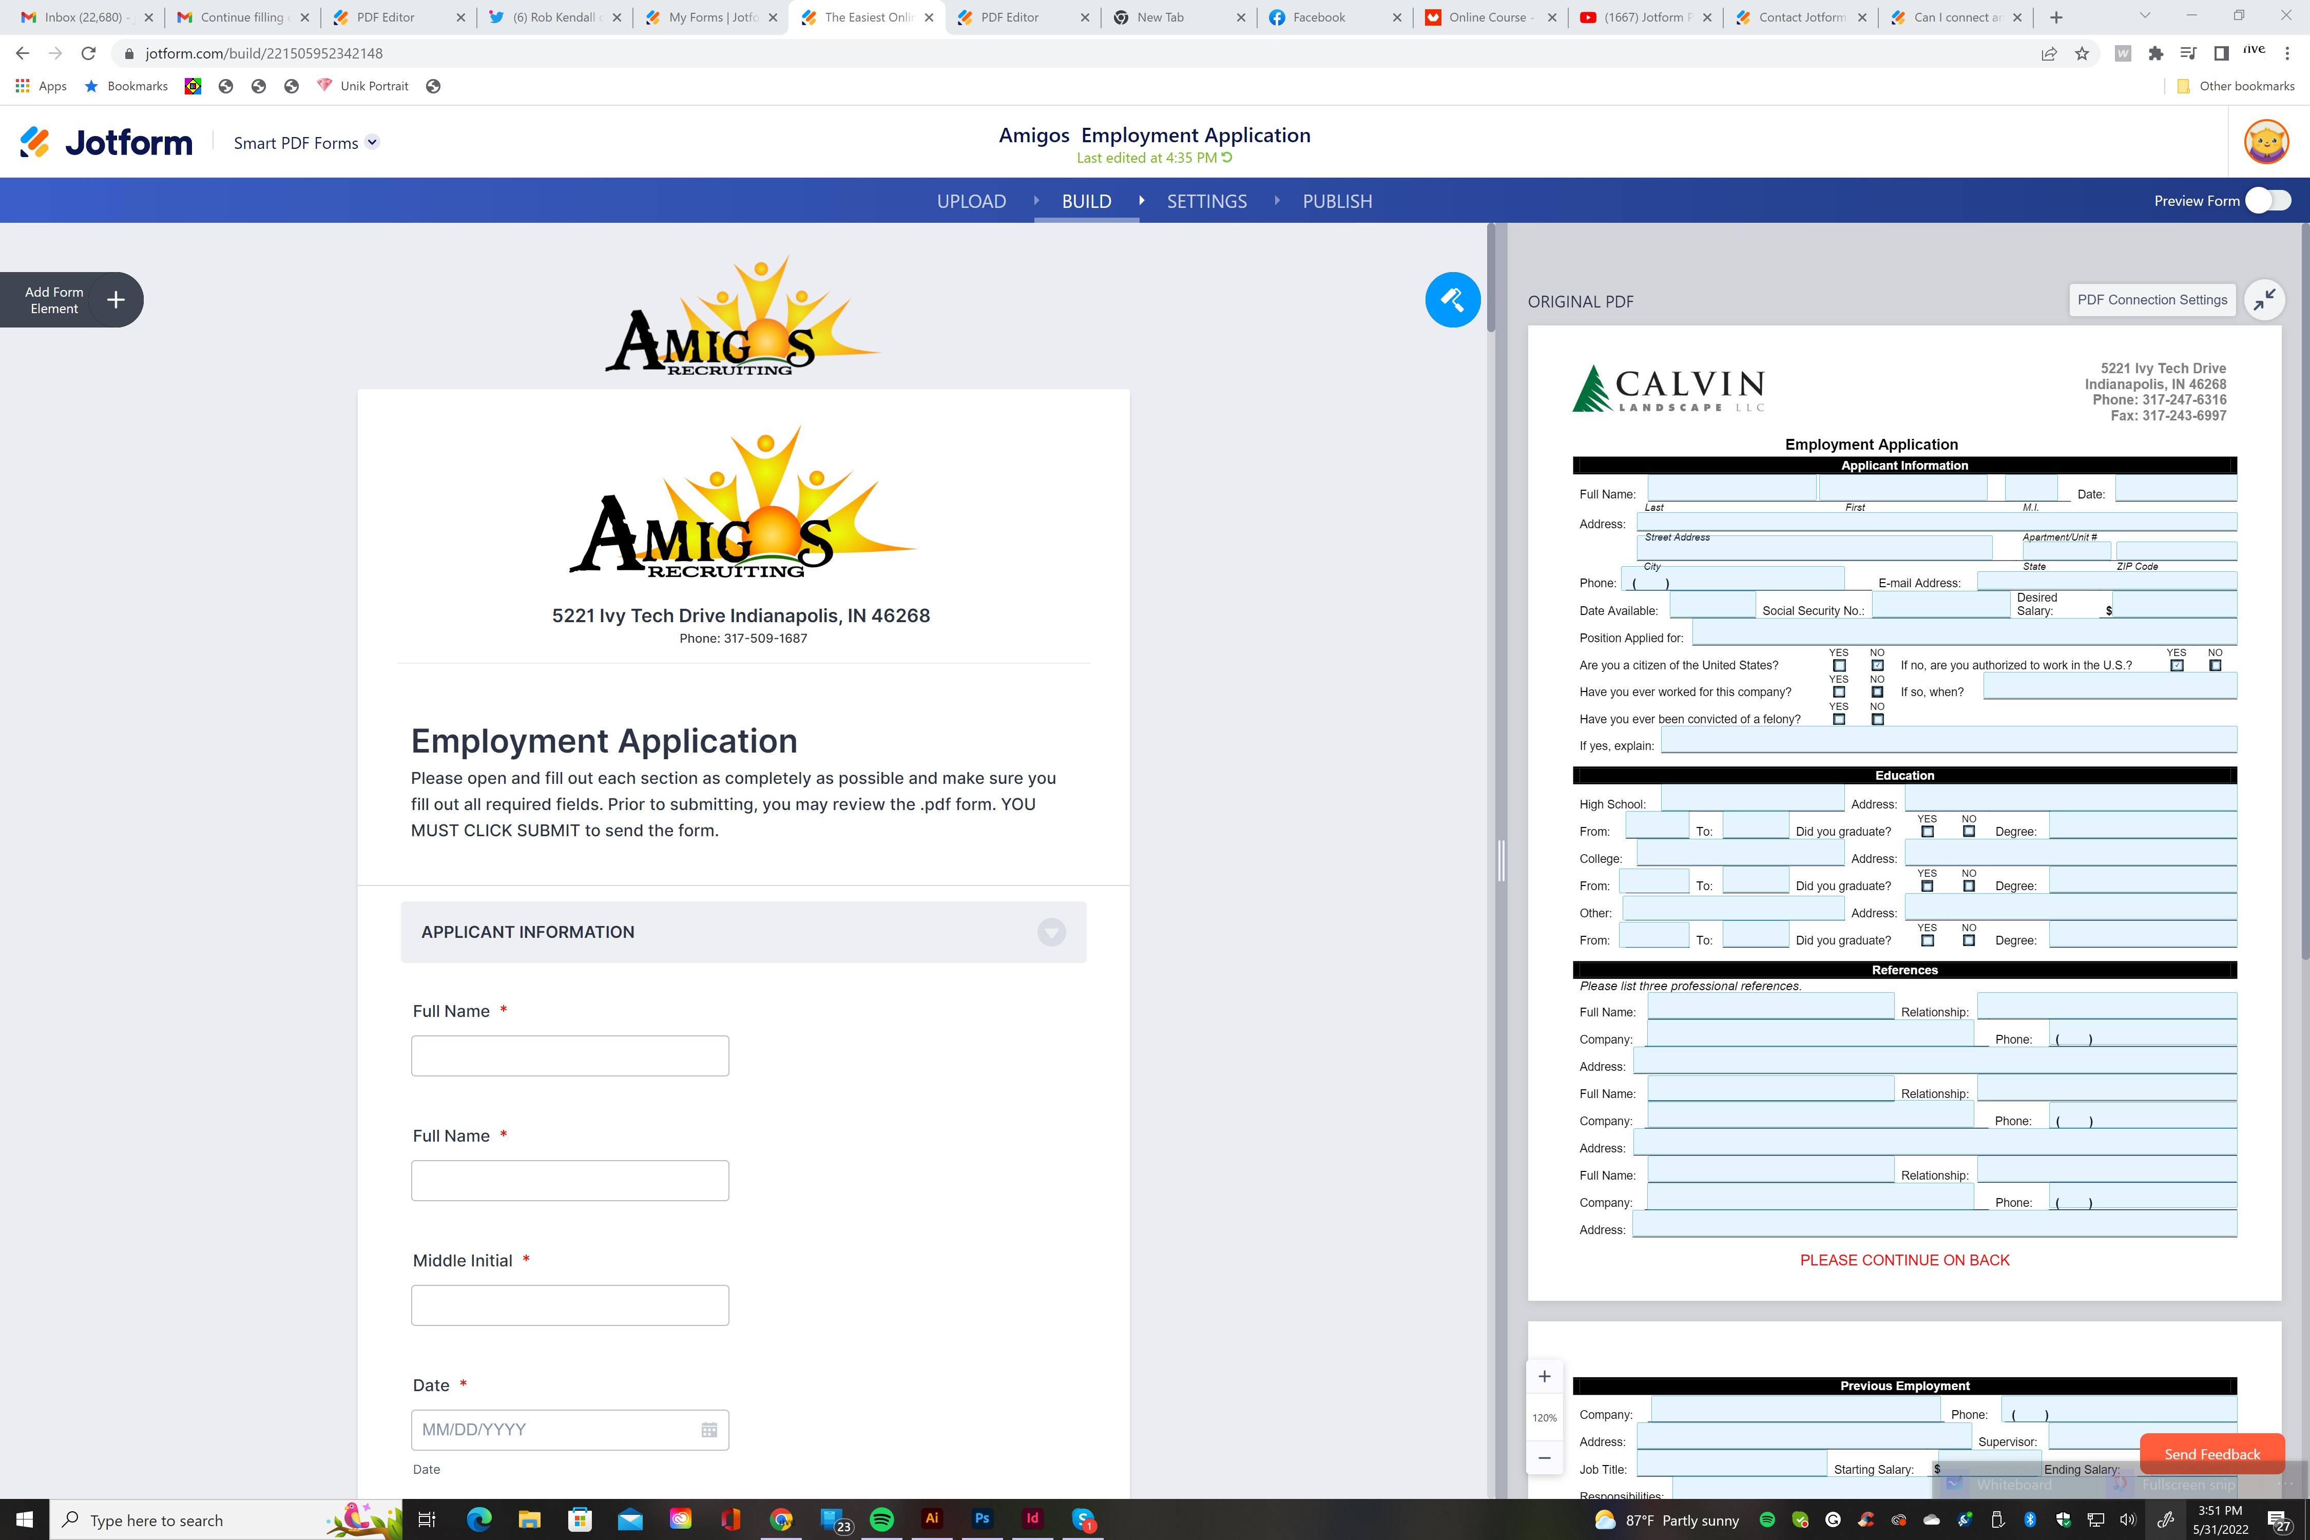The image size is (2310, 1540).
Task: Check YES for worked for this company
Action: pos(1840,692)
